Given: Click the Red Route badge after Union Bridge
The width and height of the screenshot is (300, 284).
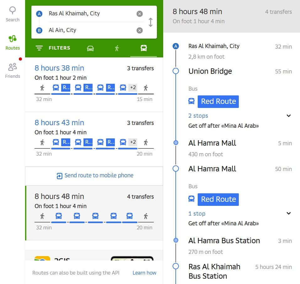Looking at the screenshot, I should [x=218, y=101].
